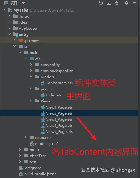Open the project panel settings gear
Screen dimensions: 140x178
tap(126, 3)
